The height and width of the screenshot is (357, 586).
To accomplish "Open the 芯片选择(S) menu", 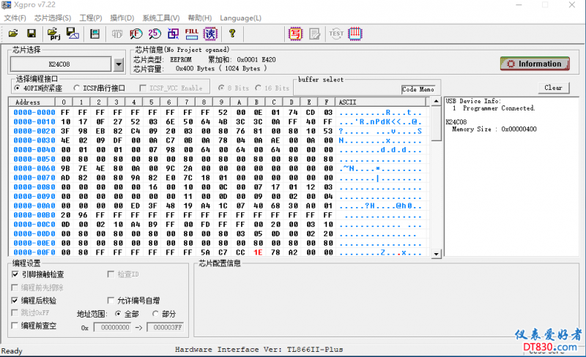I will 53,18.
